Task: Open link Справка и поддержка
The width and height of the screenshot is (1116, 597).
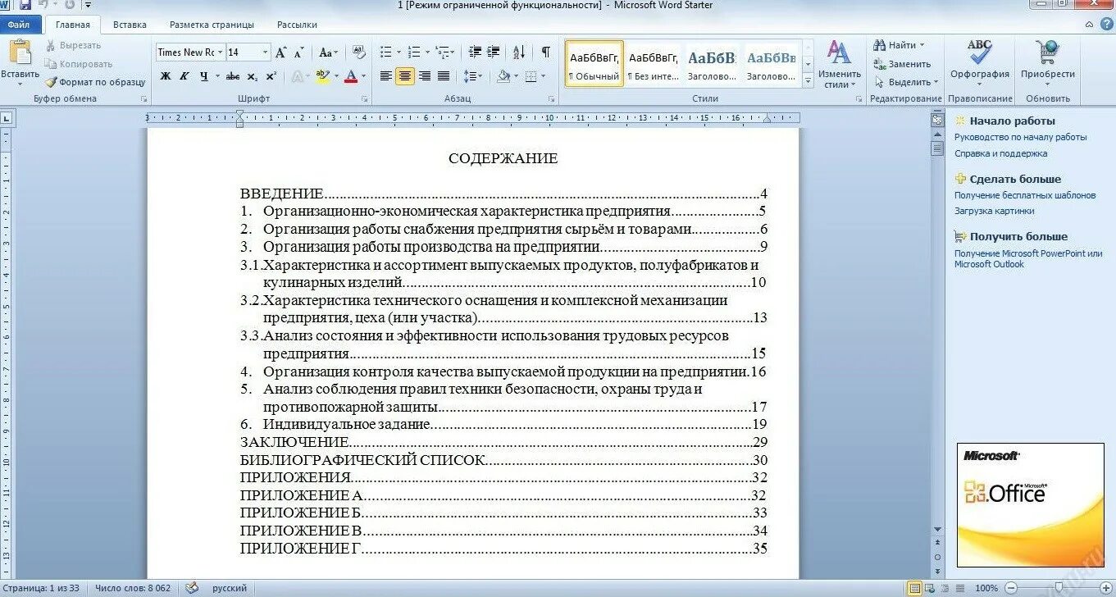Action: [1000, 153]
